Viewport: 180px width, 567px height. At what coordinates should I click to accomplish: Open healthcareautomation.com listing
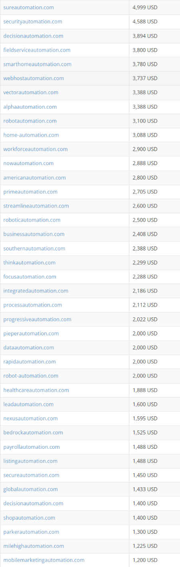click(x=36, y=390)
